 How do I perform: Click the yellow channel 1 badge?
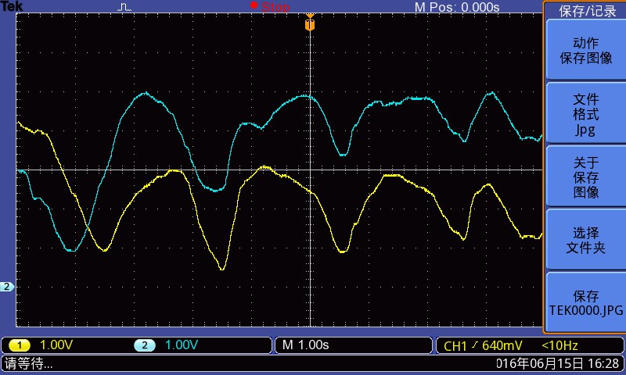(19, 345)
